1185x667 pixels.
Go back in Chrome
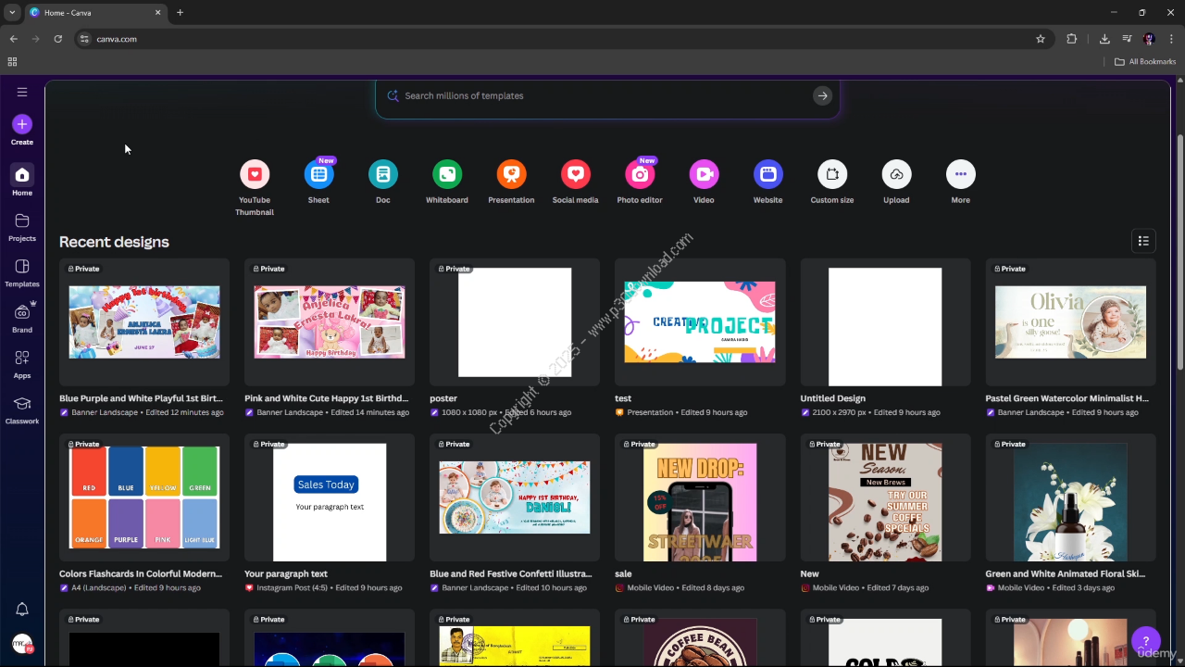(14, 39)
